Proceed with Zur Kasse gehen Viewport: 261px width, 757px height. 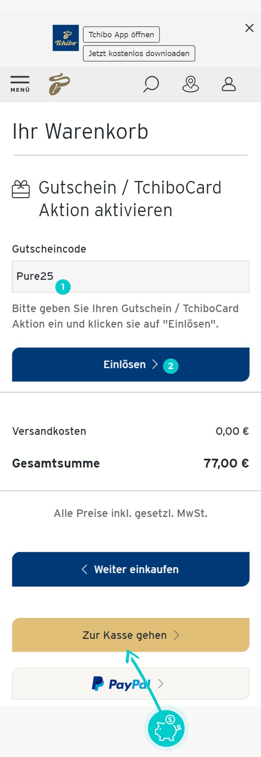point(131,635)
